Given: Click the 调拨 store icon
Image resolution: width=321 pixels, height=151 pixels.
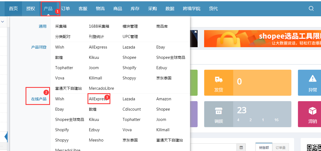Looking at the screenshot, I should (219, 111).
